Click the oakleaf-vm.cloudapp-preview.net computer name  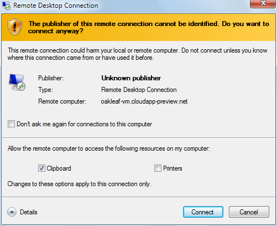[144, 101]
